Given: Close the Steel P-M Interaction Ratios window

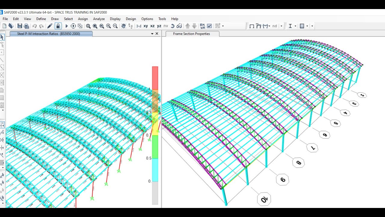Looking at the screenshot, I should pyautogui.click(x=157, y=34).
